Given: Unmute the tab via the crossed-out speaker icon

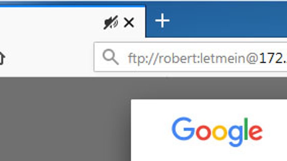Looking at the screenshot, I should [x=111, y=23].
